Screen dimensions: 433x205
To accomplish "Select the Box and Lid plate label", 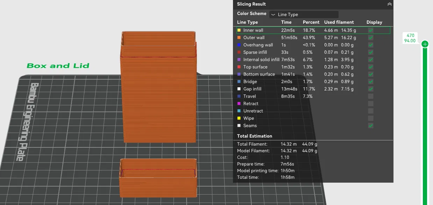I will pos(58,66).
